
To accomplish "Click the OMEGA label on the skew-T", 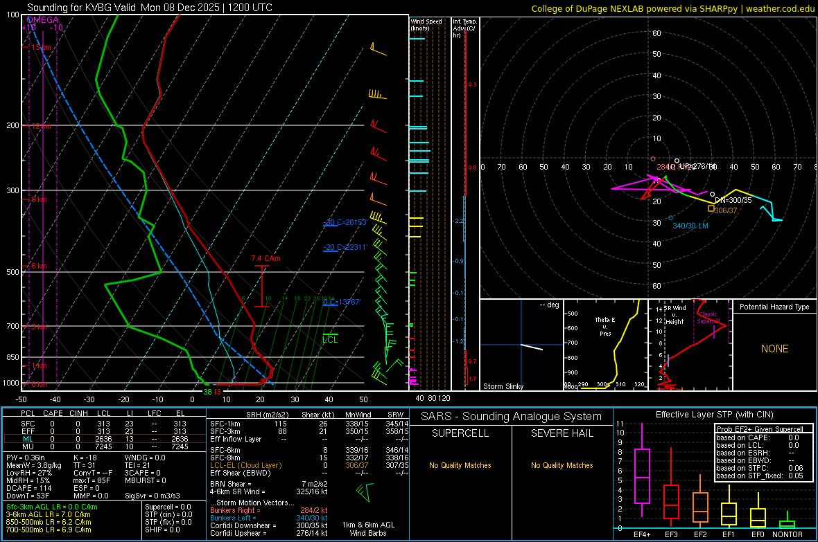I will point(43,20).
